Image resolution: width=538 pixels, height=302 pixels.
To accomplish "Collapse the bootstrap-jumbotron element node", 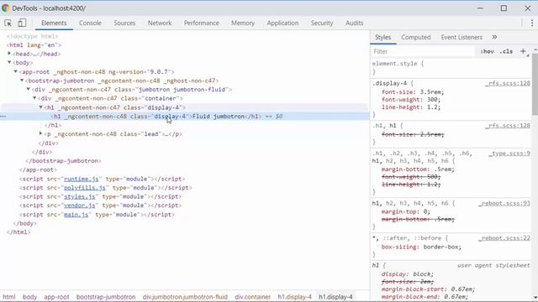I will coord(22,81).
